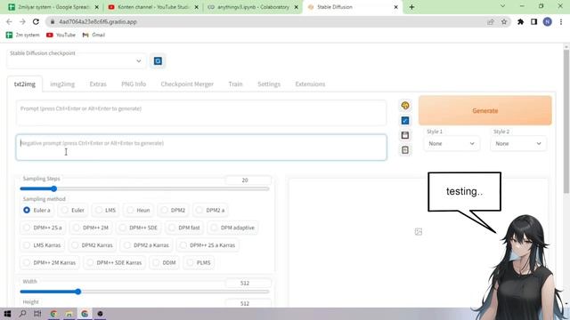Click the refresh checkpoint list icon

(x=158, y=61)
